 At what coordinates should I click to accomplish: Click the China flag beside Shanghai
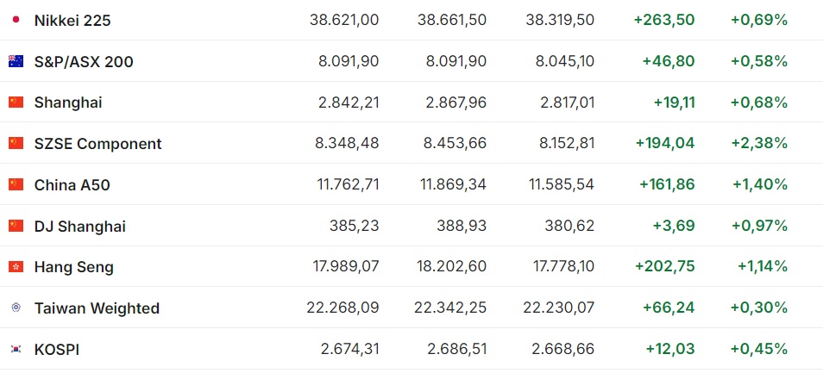16,103
